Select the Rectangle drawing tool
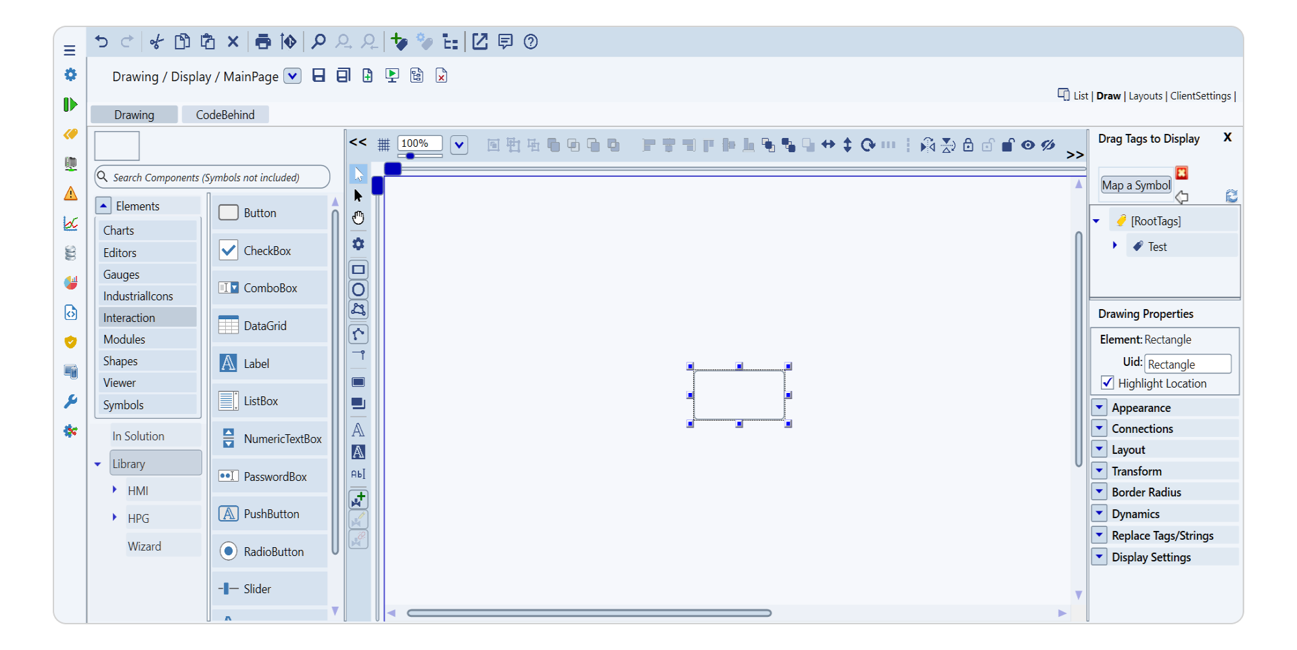The width and height of the screenshot is (1297, 650). pyautogui.click(x=358, y=270)
